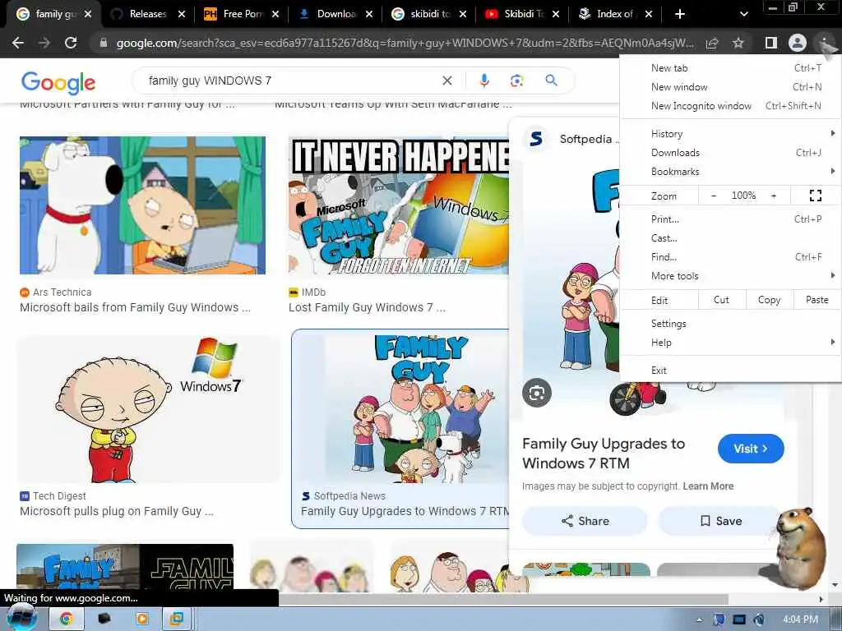Clear the search box with the X
This screenshot has height=631, width=842.
click(446, 81)
